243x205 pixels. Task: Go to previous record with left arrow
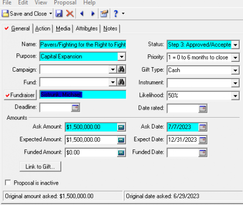click(x=82, y=14)
